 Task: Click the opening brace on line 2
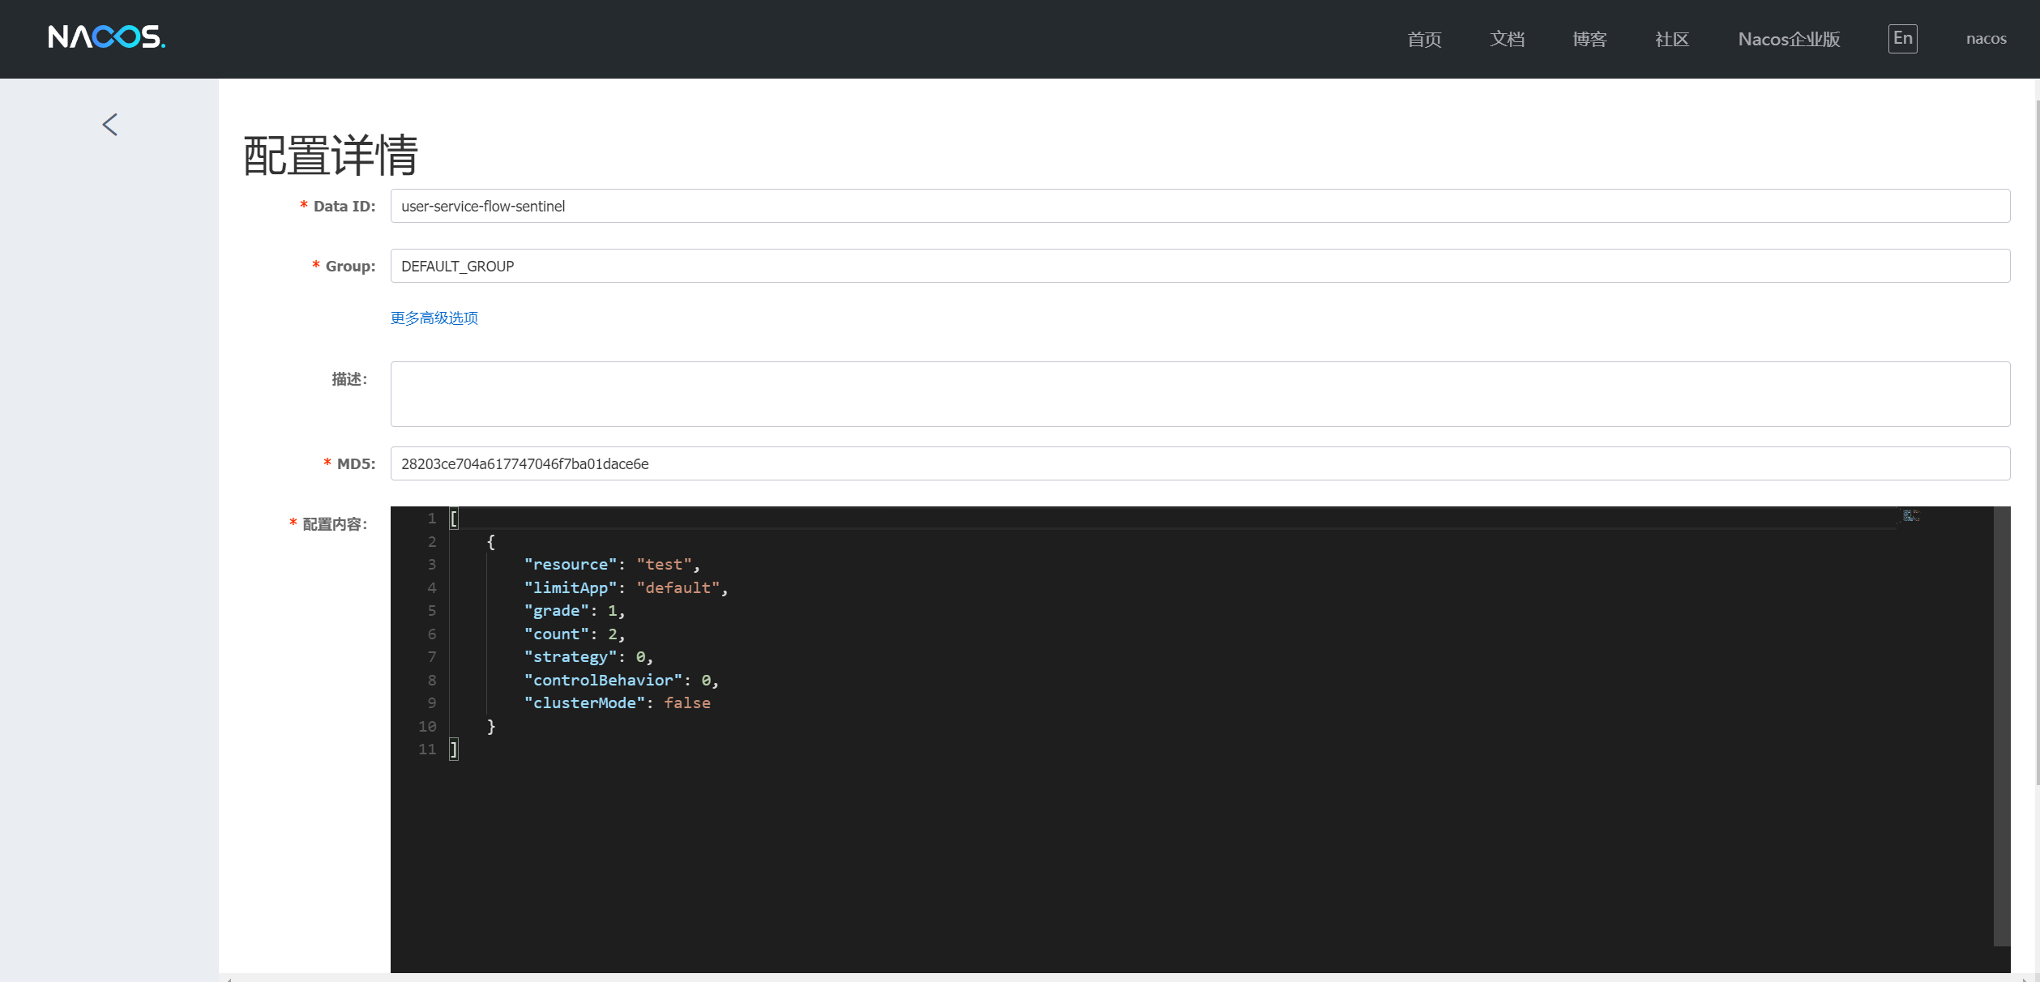[x=490, y=541]
